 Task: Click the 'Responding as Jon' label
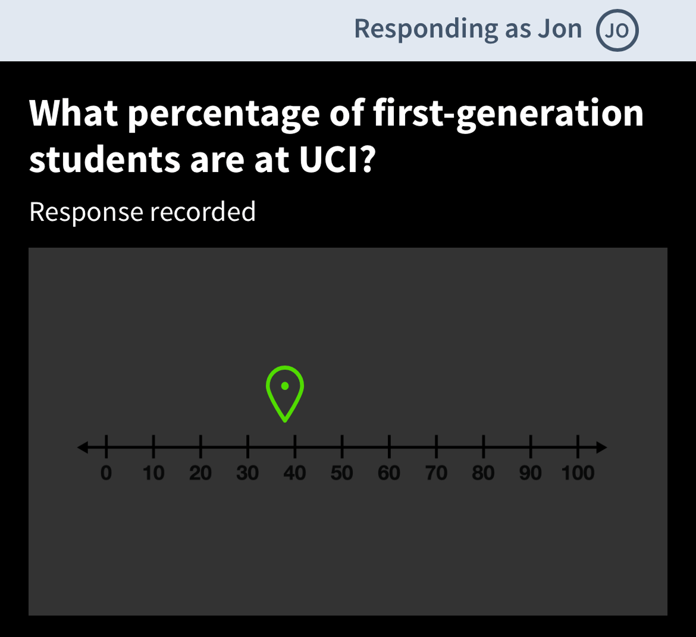point(468,29)
